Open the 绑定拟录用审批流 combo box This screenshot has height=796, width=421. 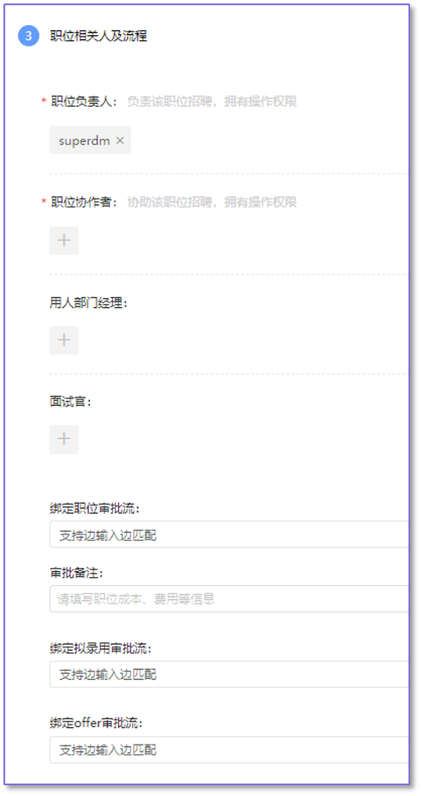pyautogui.click(x=229, y=674)
